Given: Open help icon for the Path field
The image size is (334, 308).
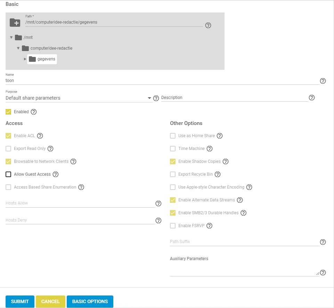Looking at the screenshot, I should point(208,25).
